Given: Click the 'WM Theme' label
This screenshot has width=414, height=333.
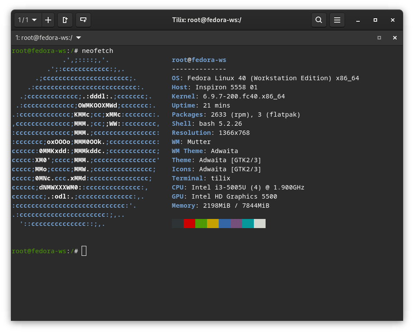Looking at the screenshot, I should pos(187,151).
